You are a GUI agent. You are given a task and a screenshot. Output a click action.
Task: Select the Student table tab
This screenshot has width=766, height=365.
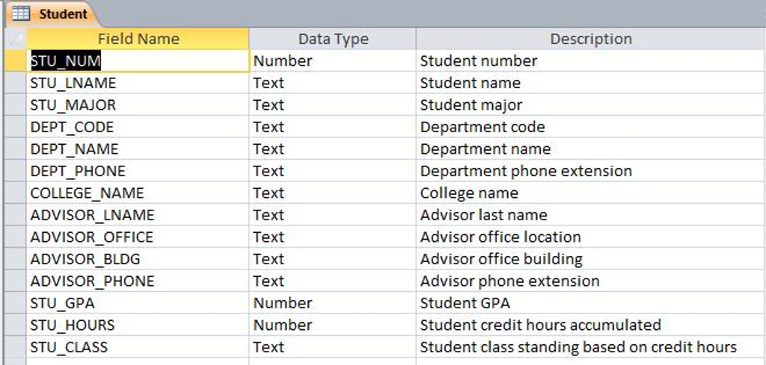tap(52, 13)
